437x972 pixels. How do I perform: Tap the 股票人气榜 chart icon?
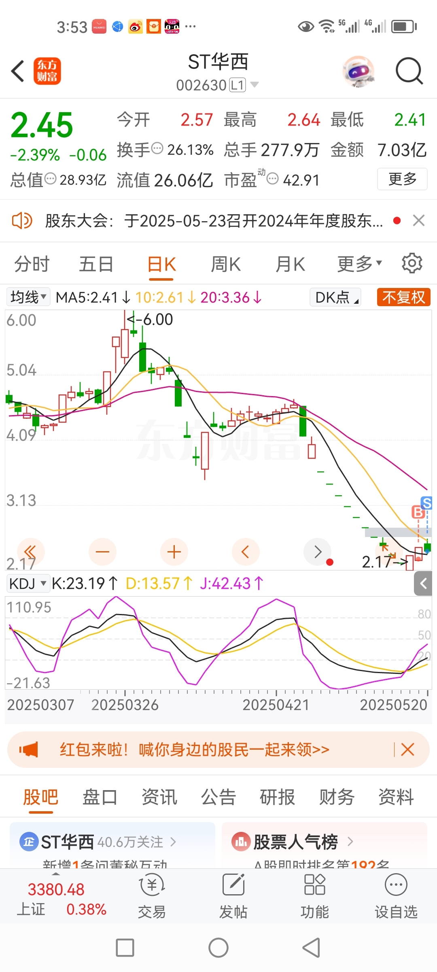[x=241, y=842]
